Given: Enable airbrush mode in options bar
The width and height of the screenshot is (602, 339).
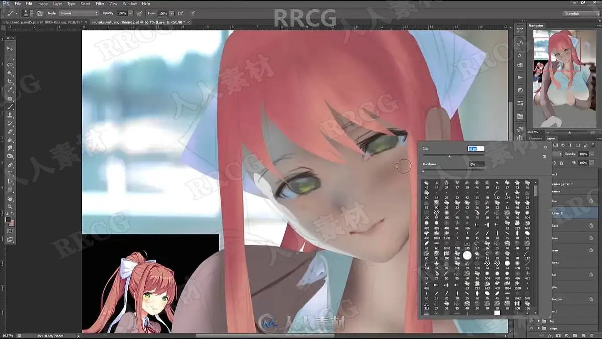Looking at the screenshot, I should click(x=181, y=13).
